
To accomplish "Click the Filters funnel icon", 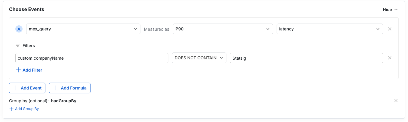I will (18, 46).
